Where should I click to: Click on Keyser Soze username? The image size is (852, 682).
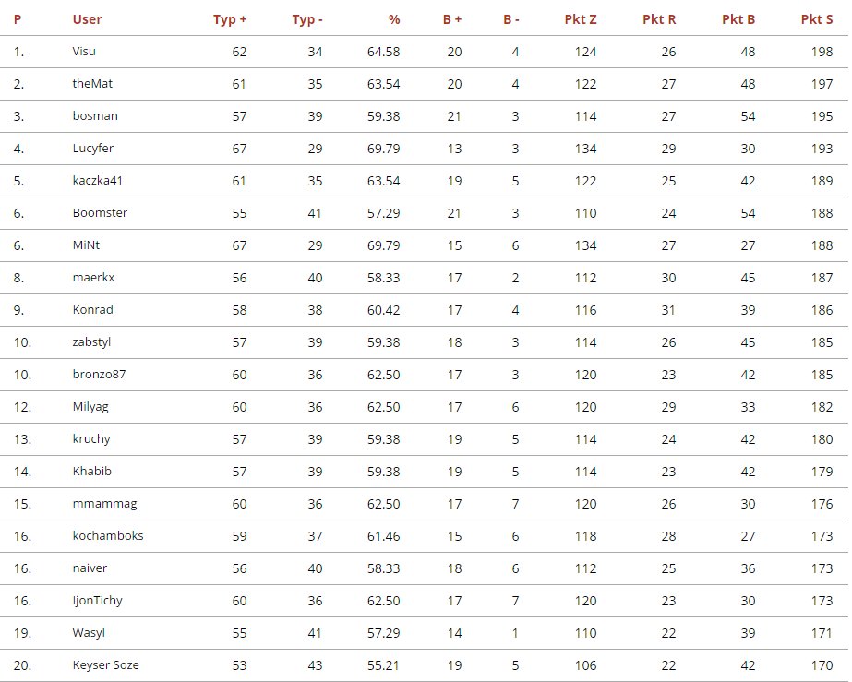point(106,665)
